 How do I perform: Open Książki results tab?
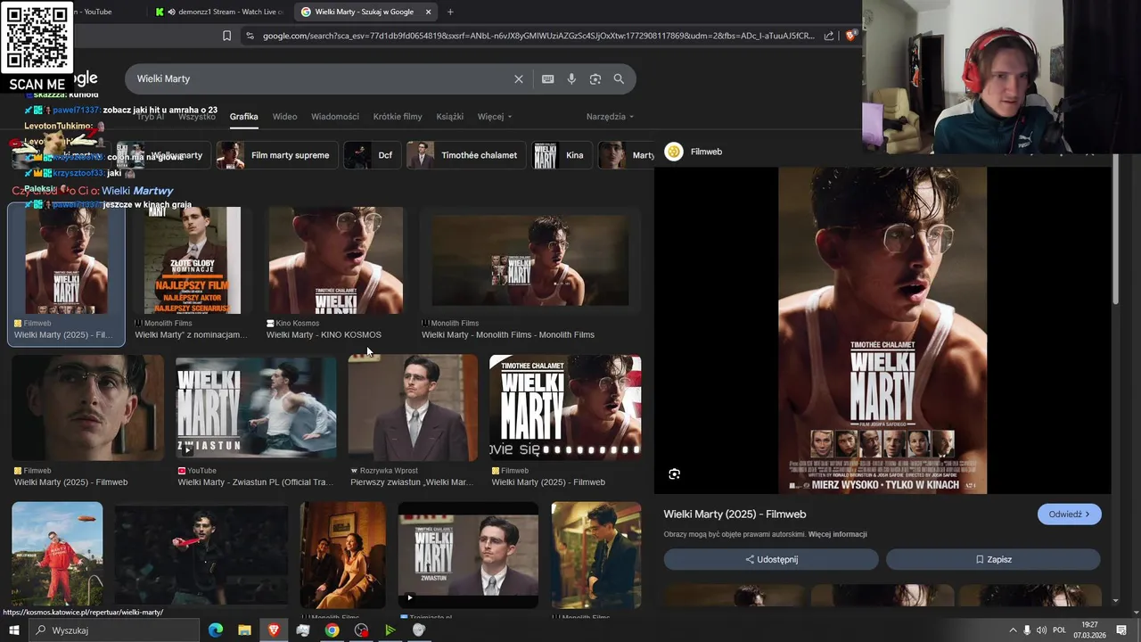click(450, 117)
